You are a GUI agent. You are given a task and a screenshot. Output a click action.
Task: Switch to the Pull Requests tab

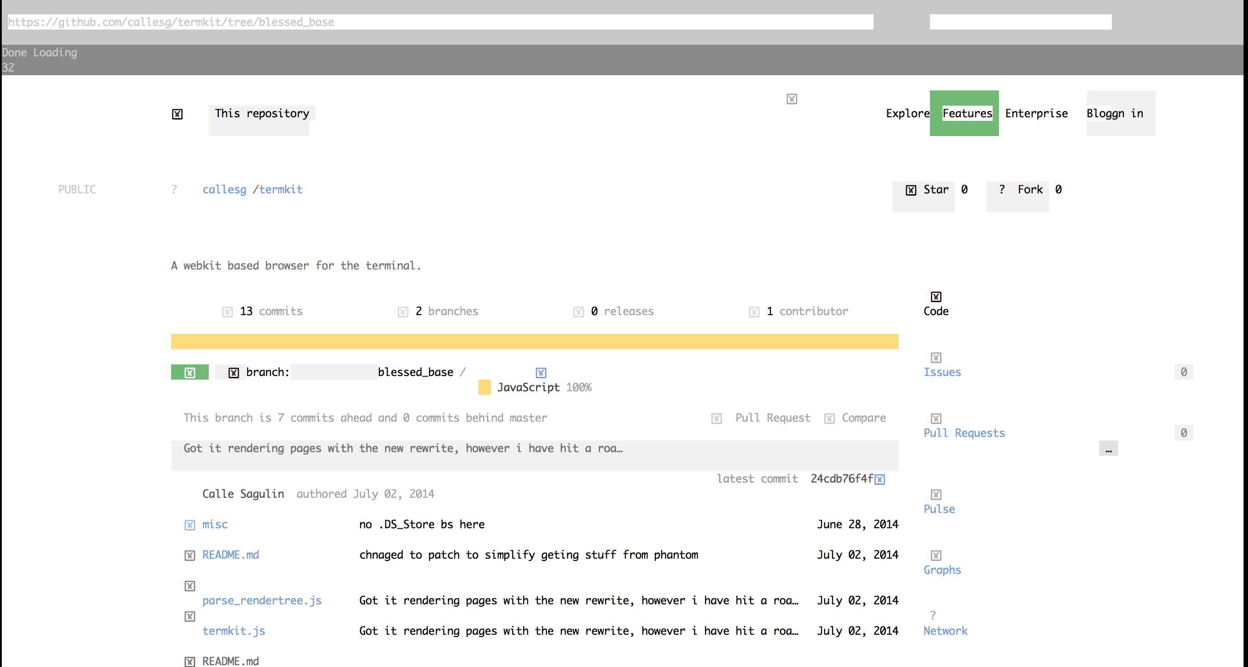tap(964, 433)
